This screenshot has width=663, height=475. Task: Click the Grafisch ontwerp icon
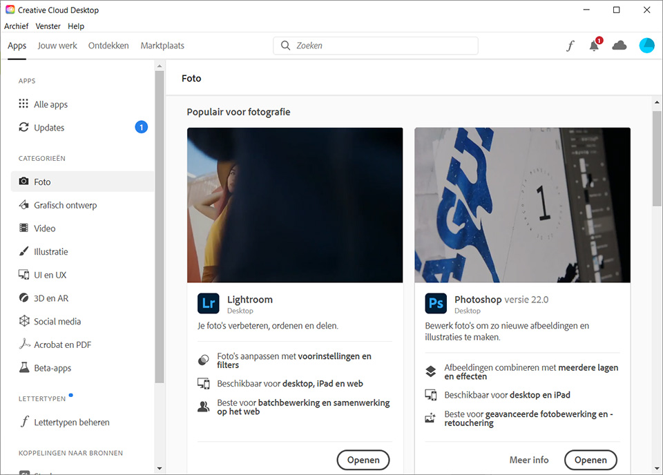[x=23, y=205]
